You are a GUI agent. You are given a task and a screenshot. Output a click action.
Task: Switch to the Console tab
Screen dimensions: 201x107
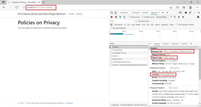pos(145,12)
